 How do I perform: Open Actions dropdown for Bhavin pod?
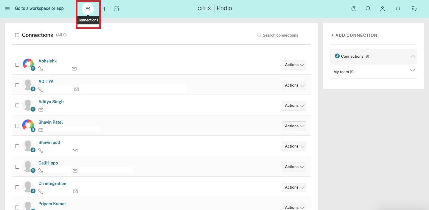294,146
